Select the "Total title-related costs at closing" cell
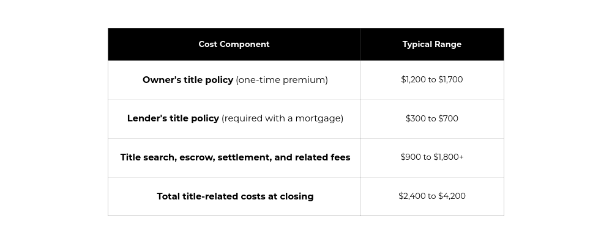 coord(235,196)
